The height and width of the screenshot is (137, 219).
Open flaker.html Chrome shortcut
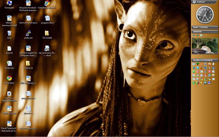(10, 78)
